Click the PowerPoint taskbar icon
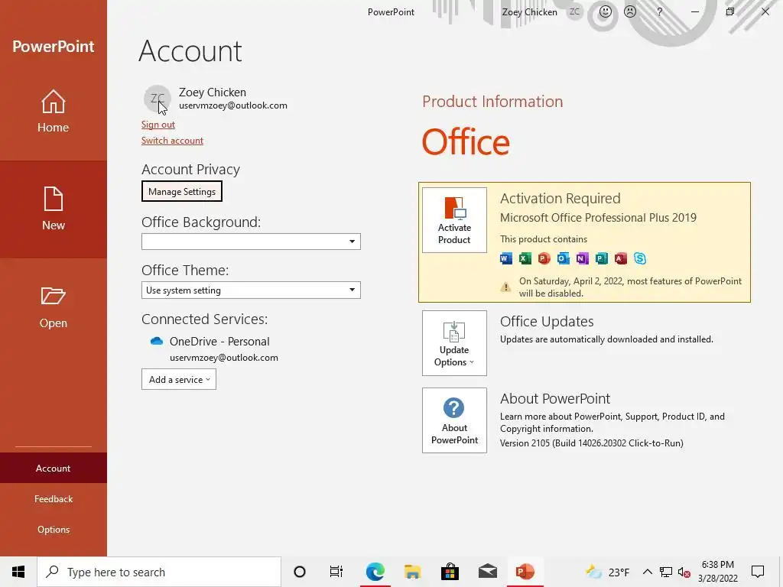 click(x=525, y=572)
